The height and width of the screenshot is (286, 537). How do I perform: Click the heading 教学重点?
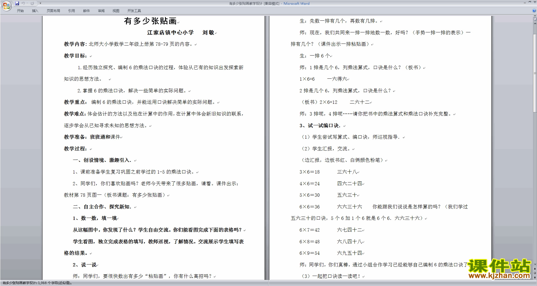point(75,102)
